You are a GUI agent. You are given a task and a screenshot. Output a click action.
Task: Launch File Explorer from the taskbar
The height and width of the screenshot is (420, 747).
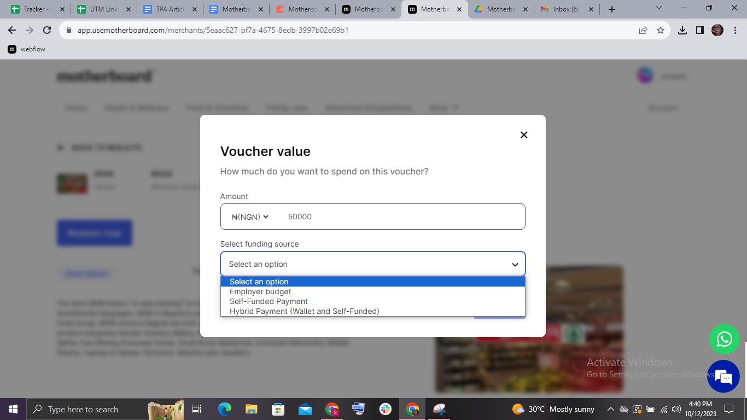[x=251, y=409]
